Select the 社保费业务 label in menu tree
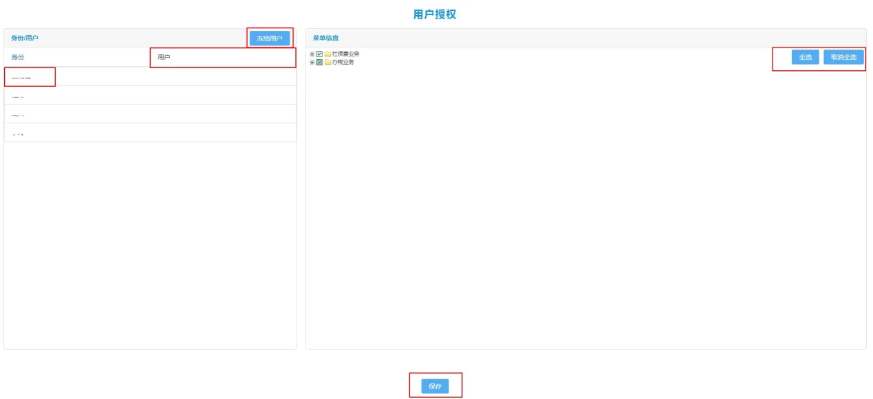 346,54
